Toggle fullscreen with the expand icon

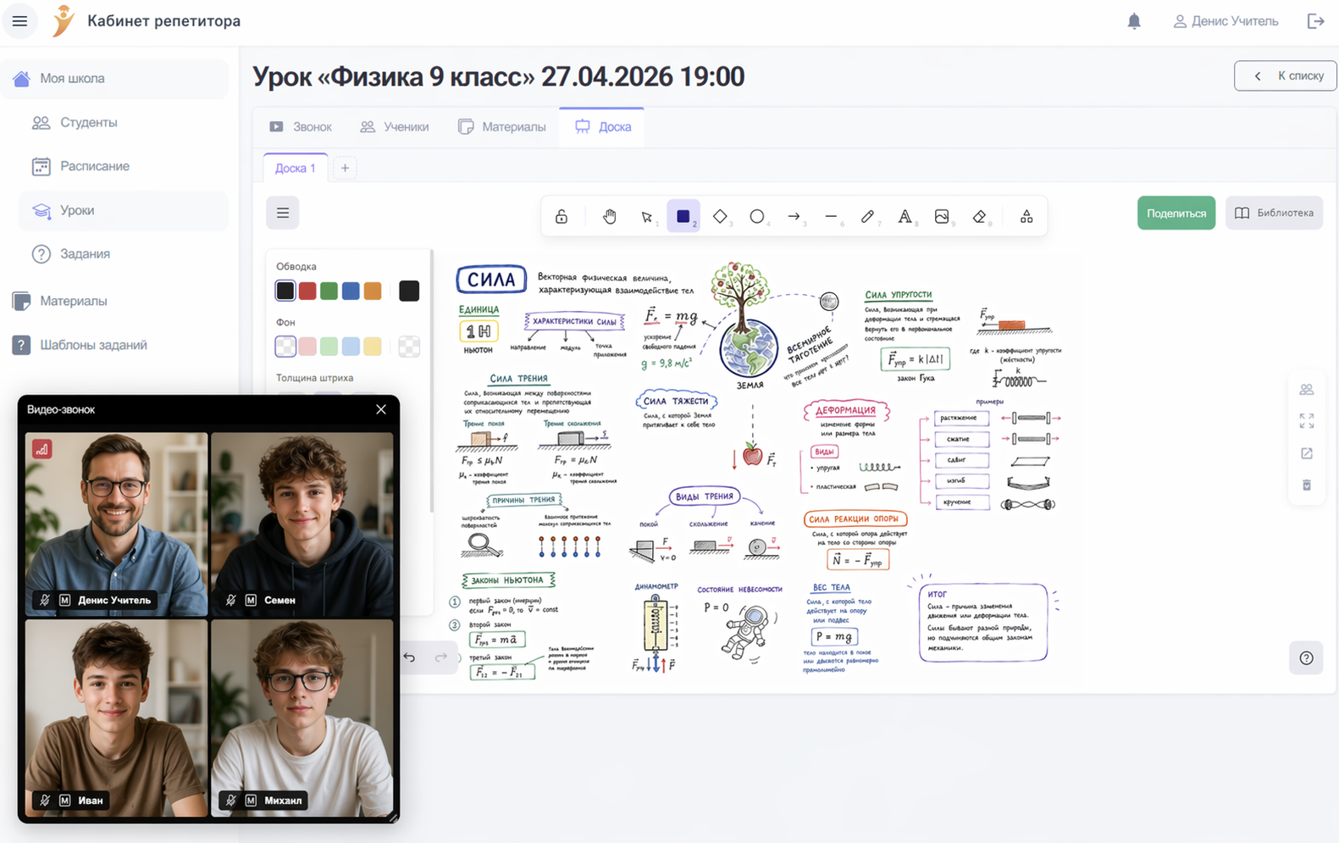tap(1307, 421)
